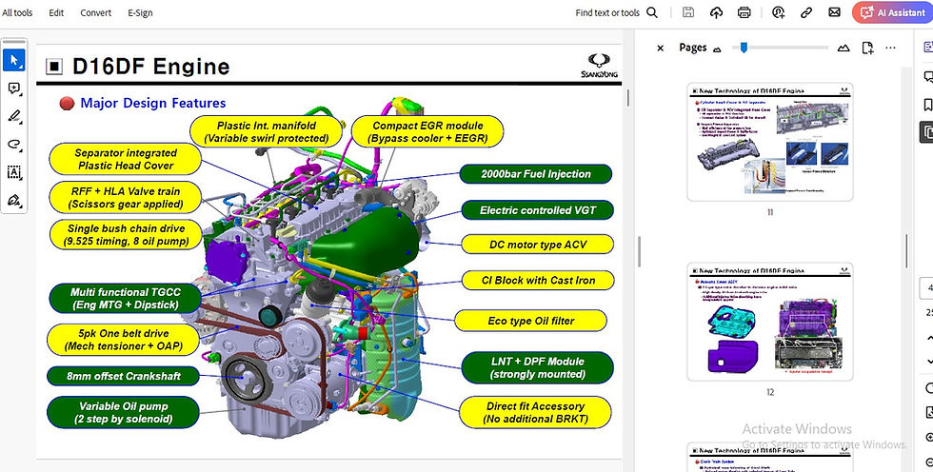Click the save floppy disk icon
The height and width of the screenshot is (472, 933).
[687, 12]
